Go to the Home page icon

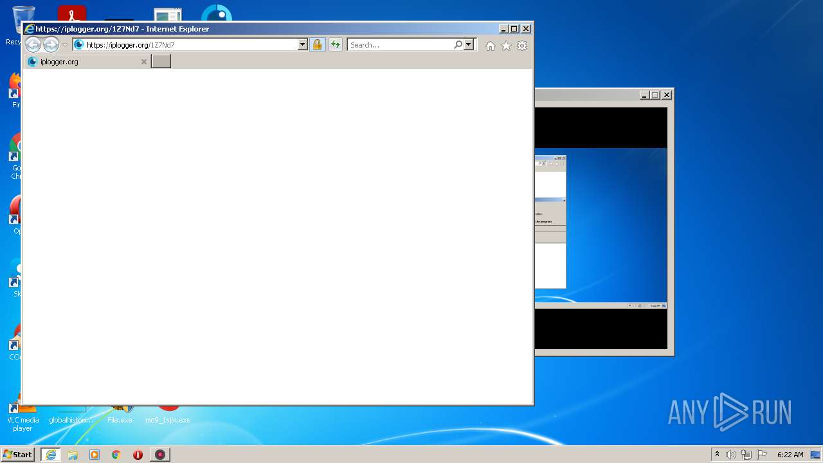point(491,46)
